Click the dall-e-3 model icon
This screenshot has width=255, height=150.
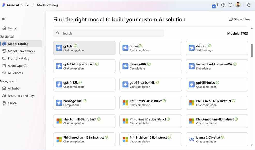tap(192, 48)
